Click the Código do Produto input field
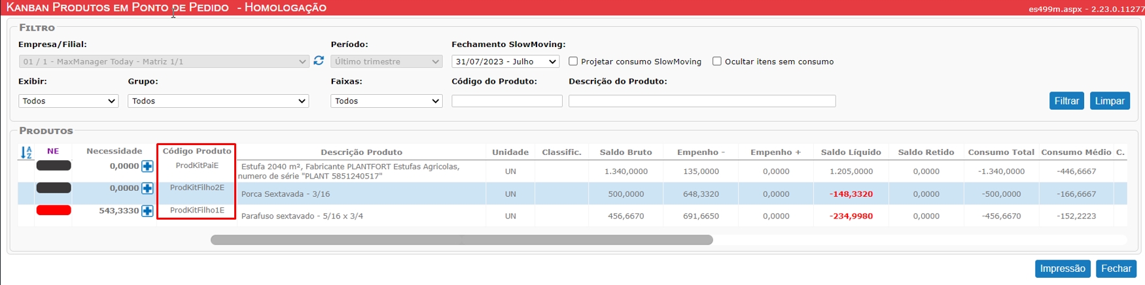 pyautogui.click(x=507, y=101)
